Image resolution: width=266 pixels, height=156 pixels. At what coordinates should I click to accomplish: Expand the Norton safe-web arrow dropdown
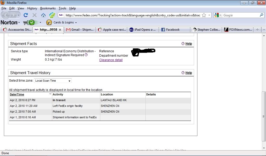click(x=40, y=22)
